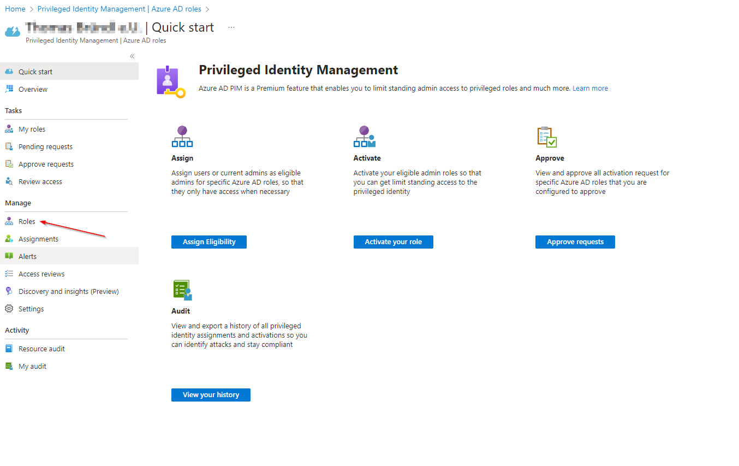This screenshot has height=466, width=739.
Task: Click the Privileged Identity Management badge icon
Action: click(x=171, y=82)
